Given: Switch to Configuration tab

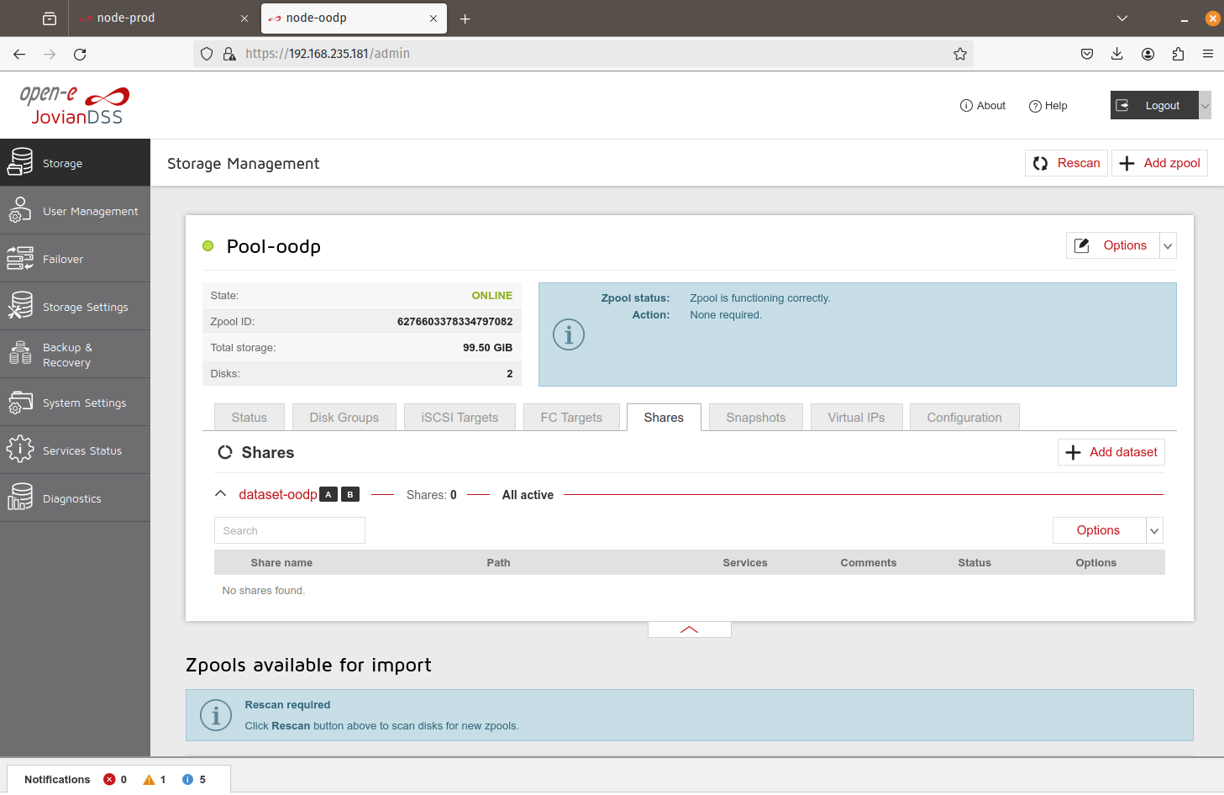Looking at the screenshot, I should (964, 418).
